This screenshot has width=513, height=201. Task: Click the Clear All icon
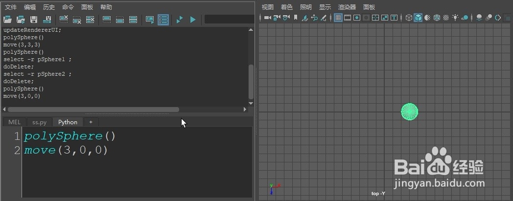90,19
